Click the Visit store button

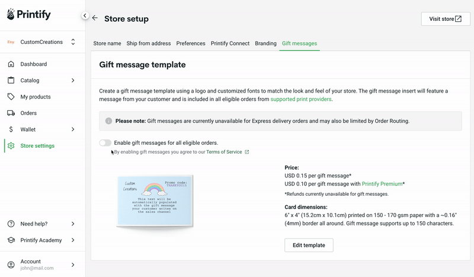click(446, 19)
